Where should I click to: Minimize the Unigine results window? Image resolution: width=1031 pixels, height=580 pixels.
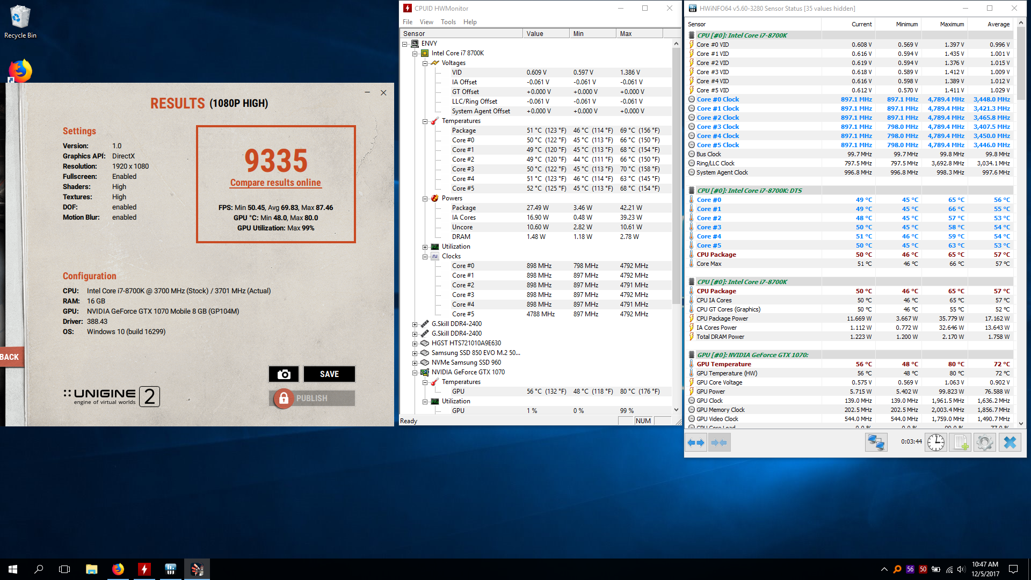click(x=367, y=92)
